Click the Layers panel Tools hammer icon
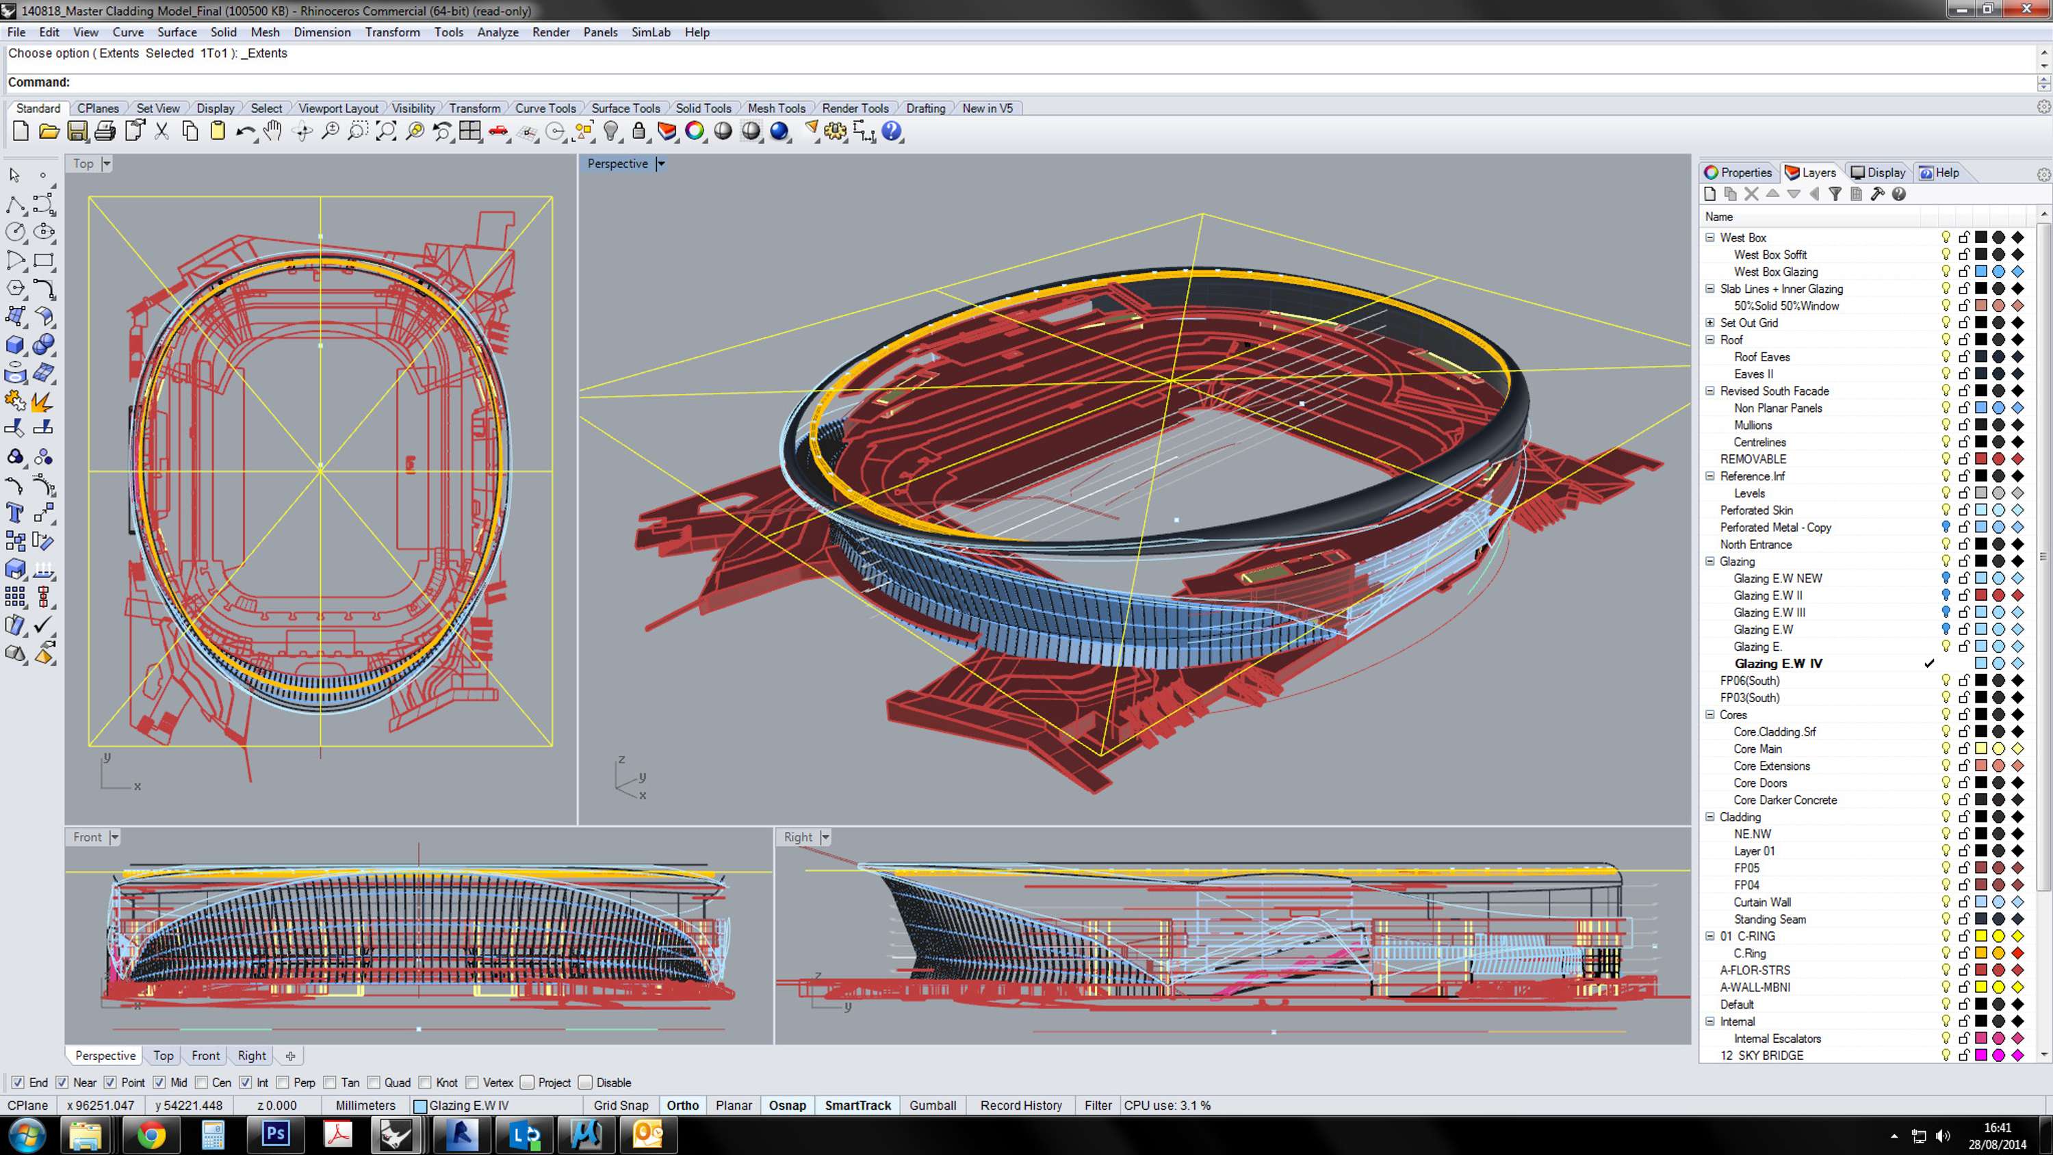Screen dimensions: 2053x1155 [x=1878, y=194]
